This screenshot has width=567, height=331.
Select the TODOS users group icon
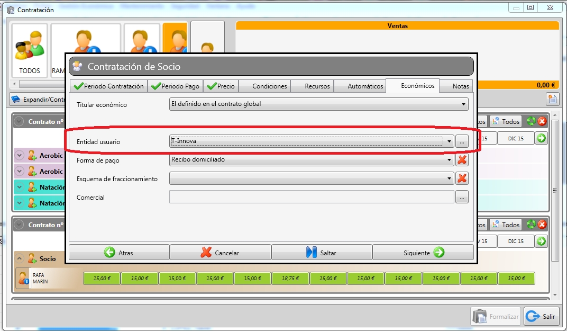(x=29, y=50)
